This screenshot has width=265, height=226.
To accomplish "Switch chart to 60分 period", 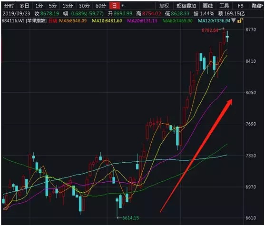I will pyautogui.click(x=101, y=6).
